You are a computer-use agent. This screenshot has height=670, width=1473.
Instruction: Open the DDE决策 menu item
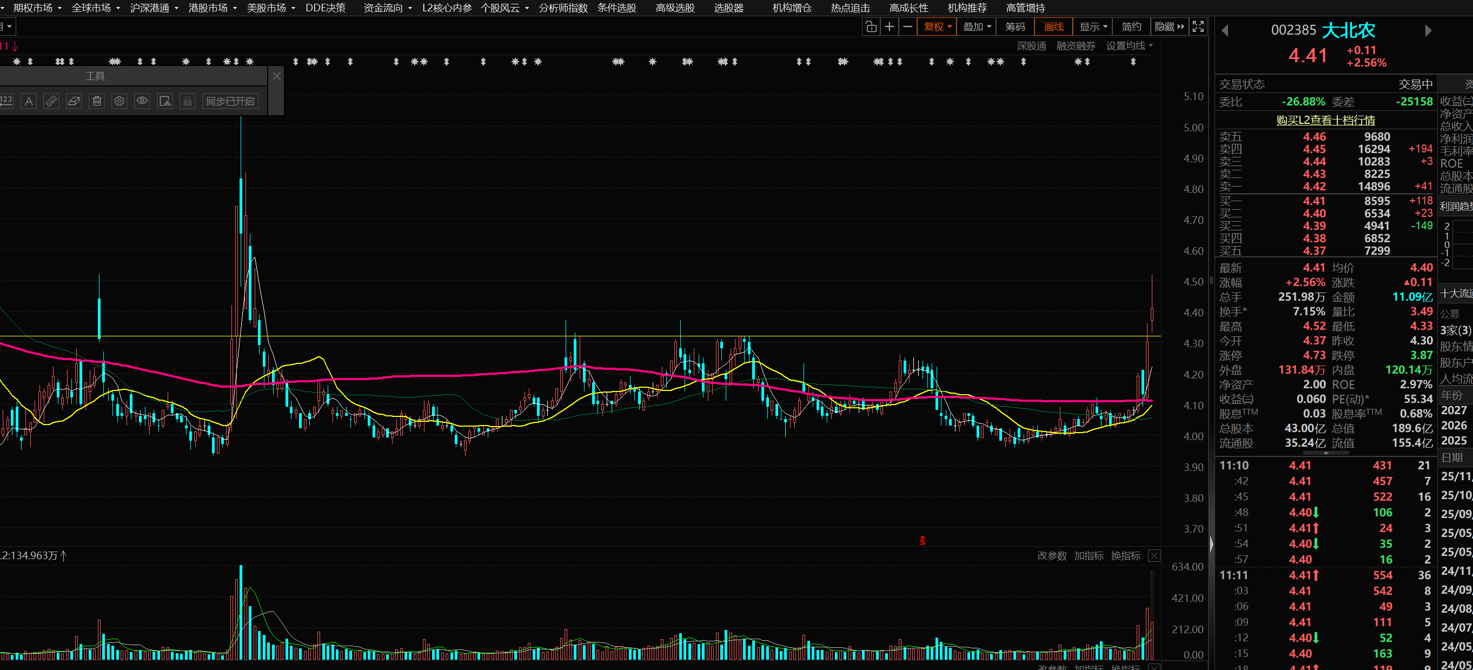coord(326,8)
